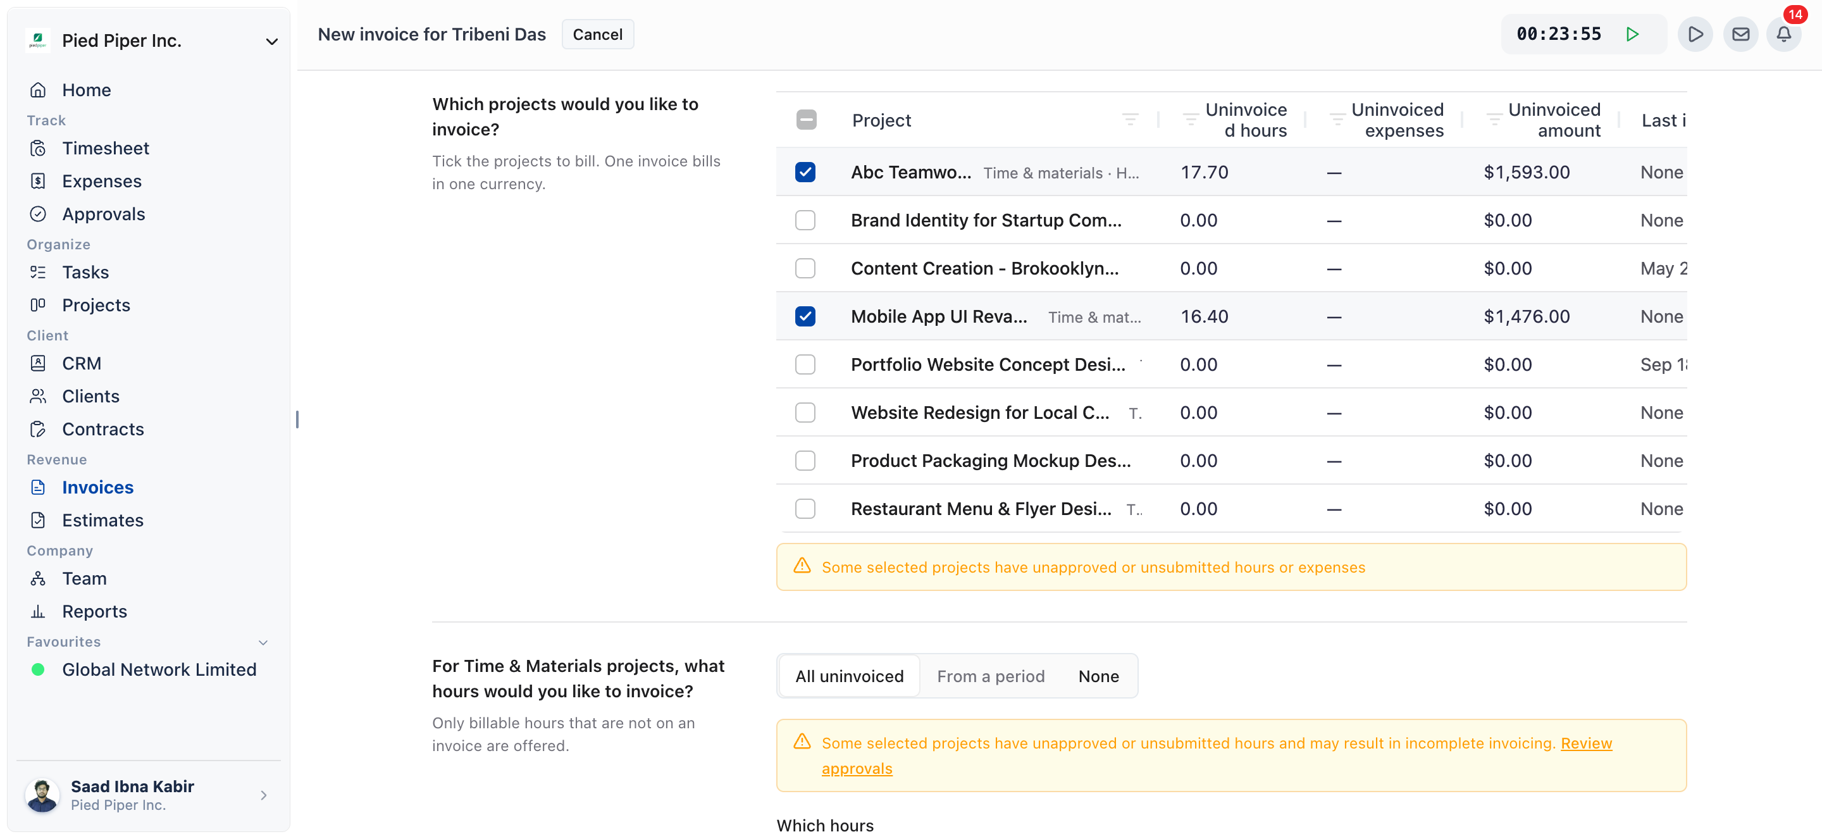Uncheck the Abc Teamwo... project checkbox
Screen dimensions: 1822x839
(805, 172)
